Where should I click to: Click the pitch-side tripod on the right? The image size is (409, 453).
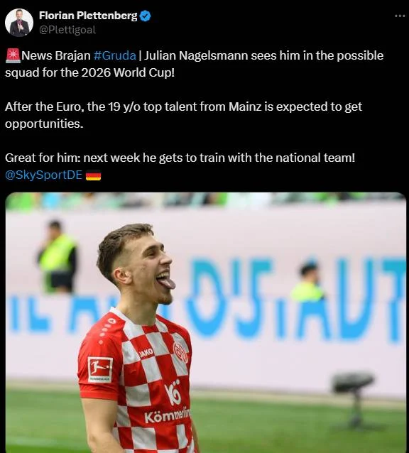click(354, 400)
